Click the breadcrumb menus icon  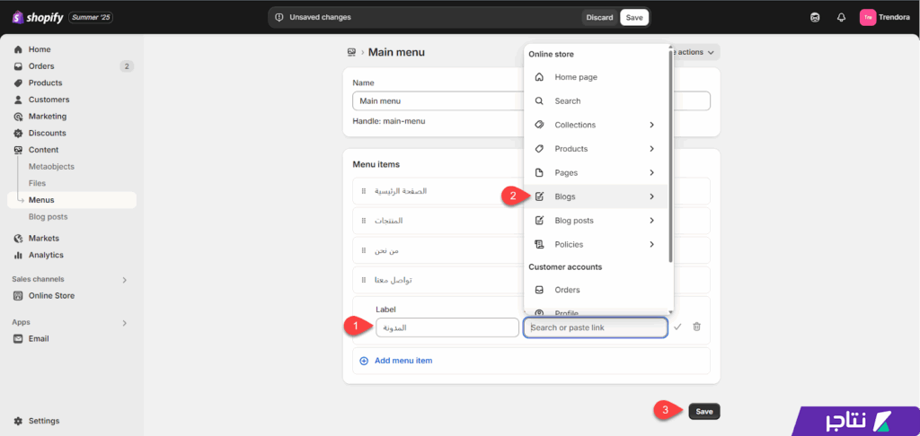352,52
